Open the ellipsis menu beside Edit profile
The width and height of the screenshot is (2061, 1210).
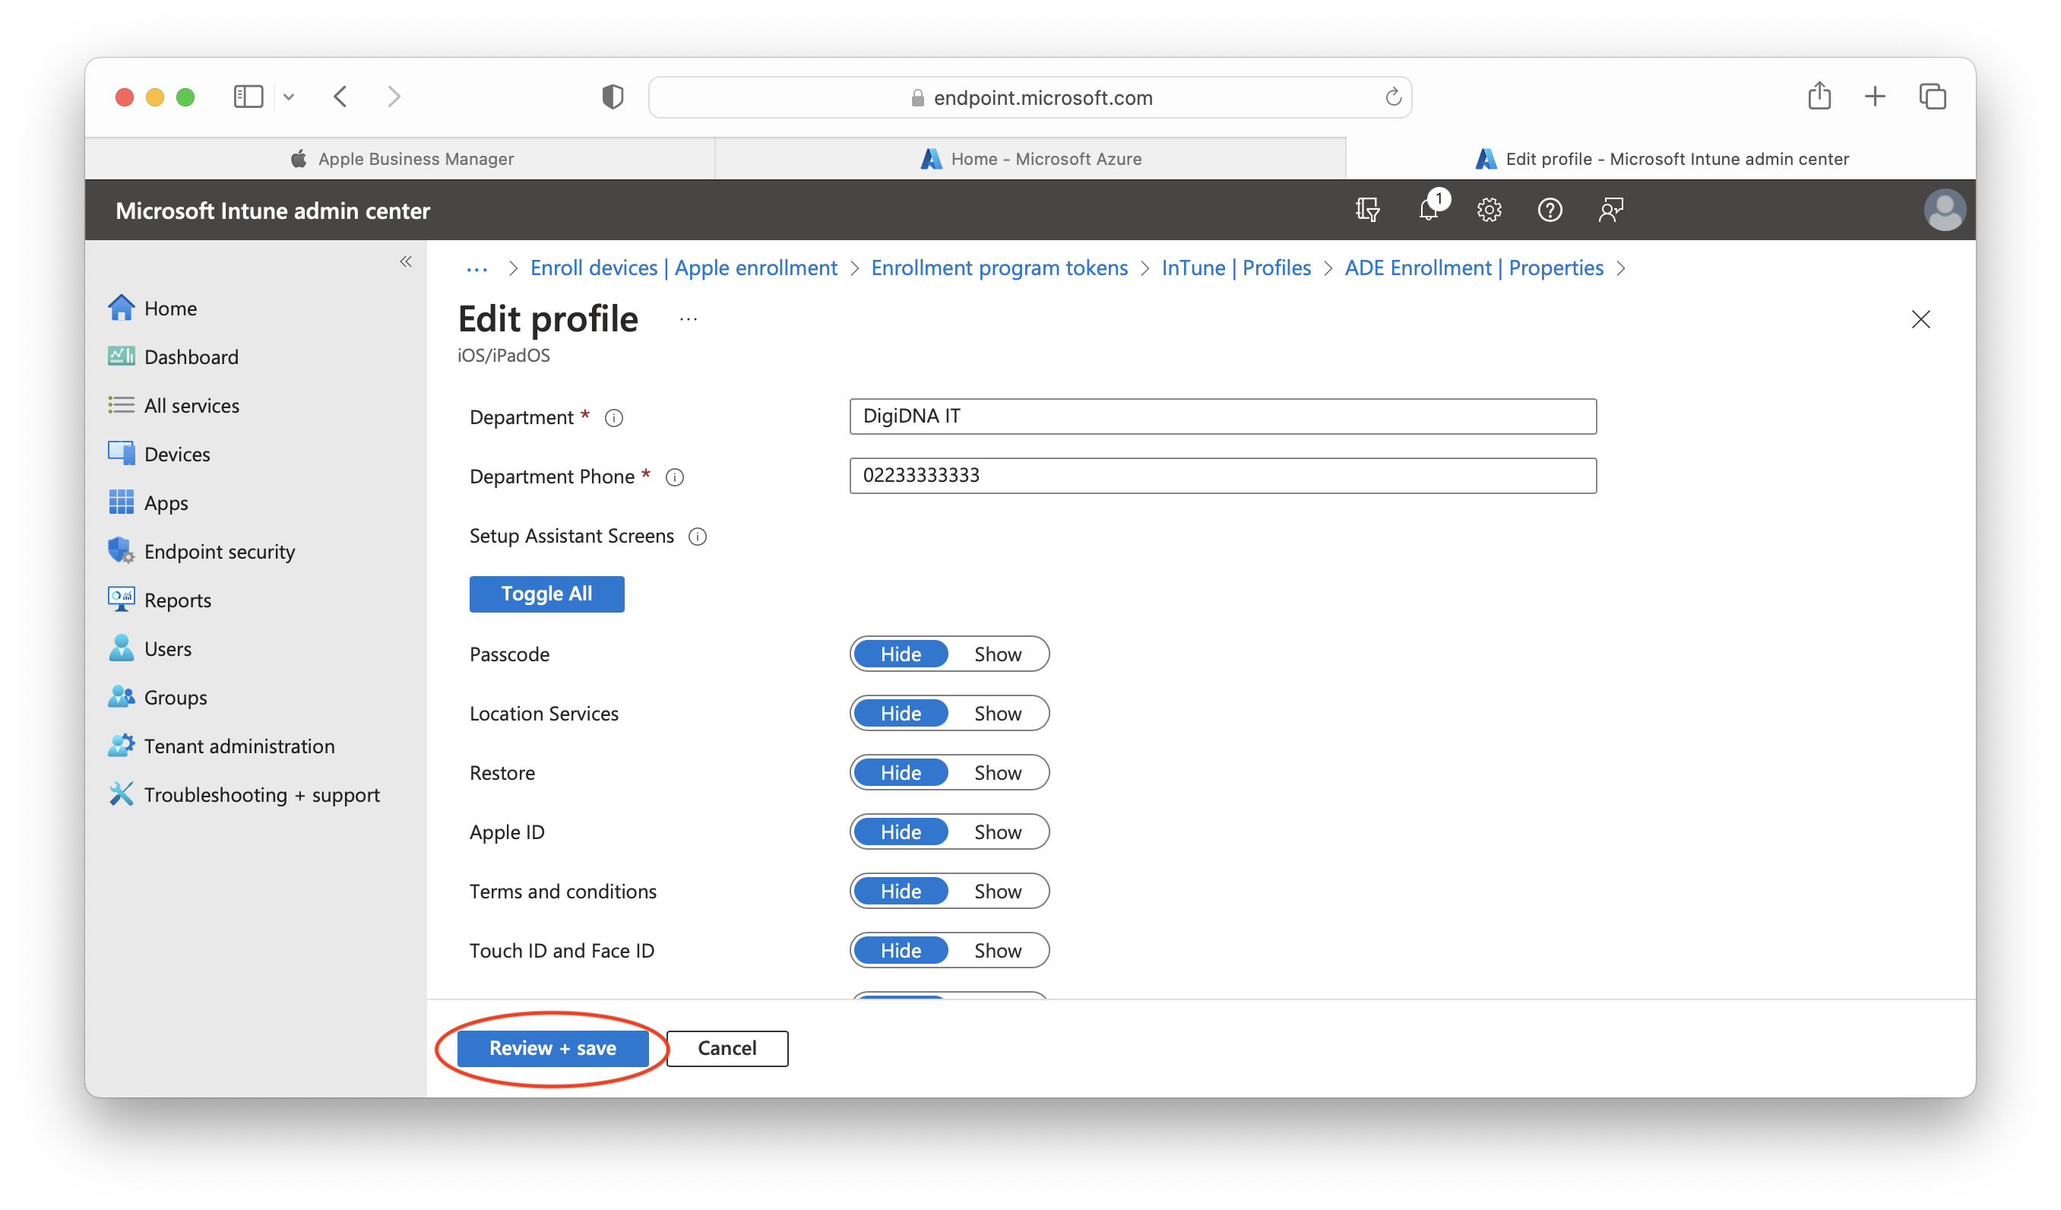pyautogui.click(x=687, y=318)
